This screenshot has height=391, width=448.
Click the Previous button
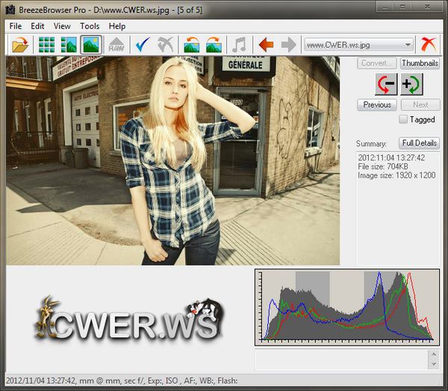pyautogui.click(x=377, y=105)
